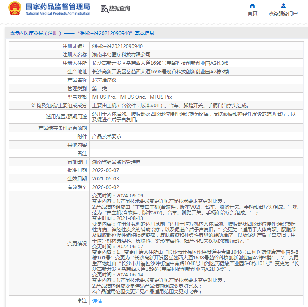Open 数据查询 text link
This screenshot has height=307, width=308.
point(119,8)
